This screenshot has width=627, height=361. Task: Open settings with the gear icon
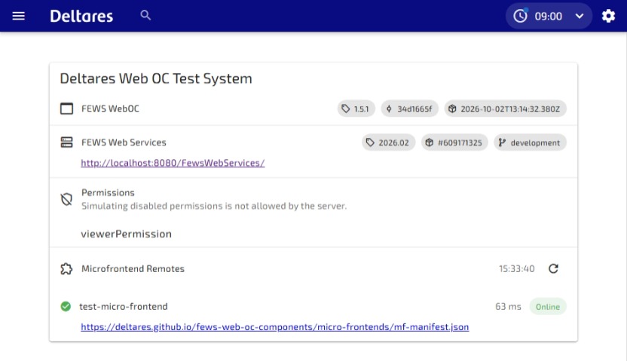point(608,16)
